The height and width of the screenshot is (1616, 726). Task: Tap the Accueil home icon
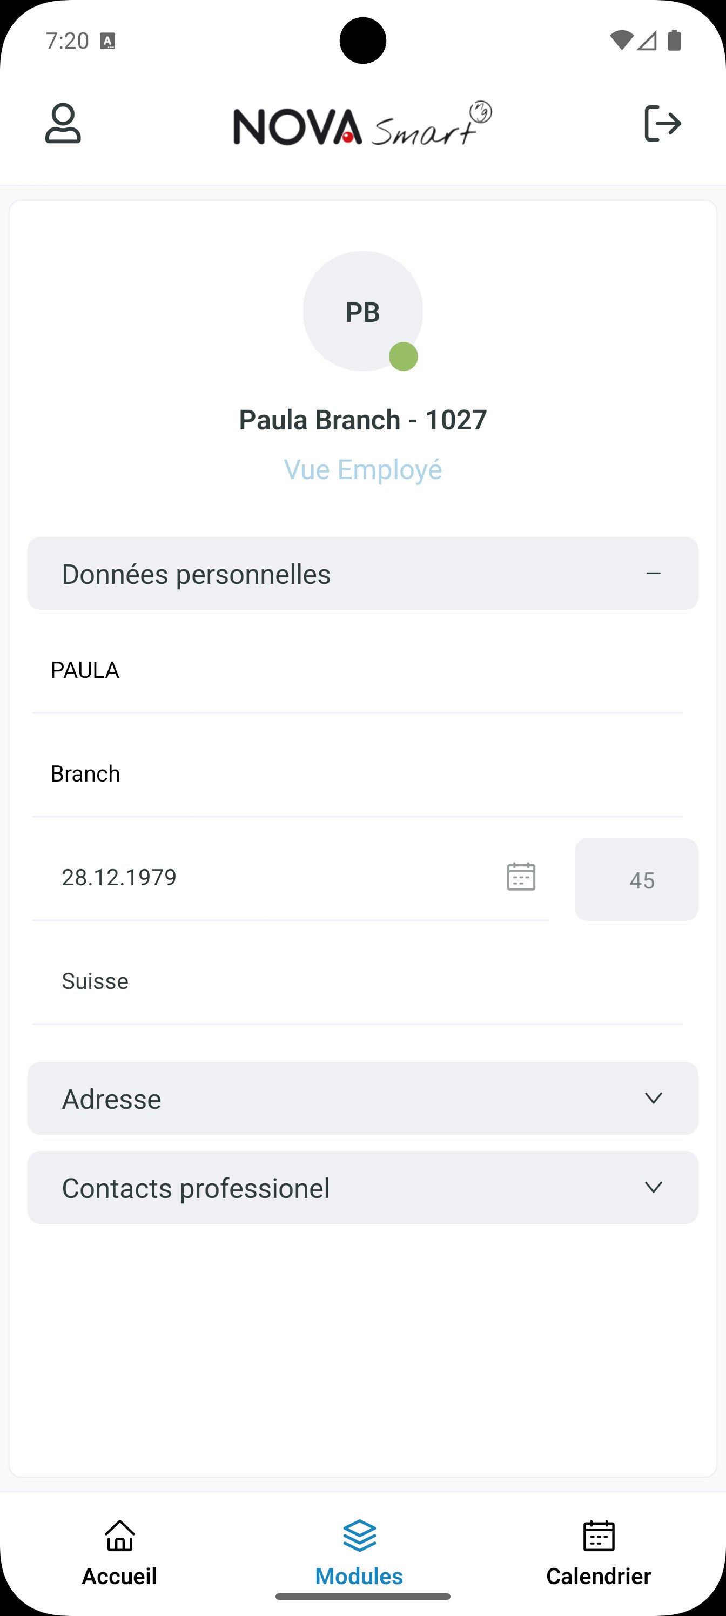coord(119,1535)
